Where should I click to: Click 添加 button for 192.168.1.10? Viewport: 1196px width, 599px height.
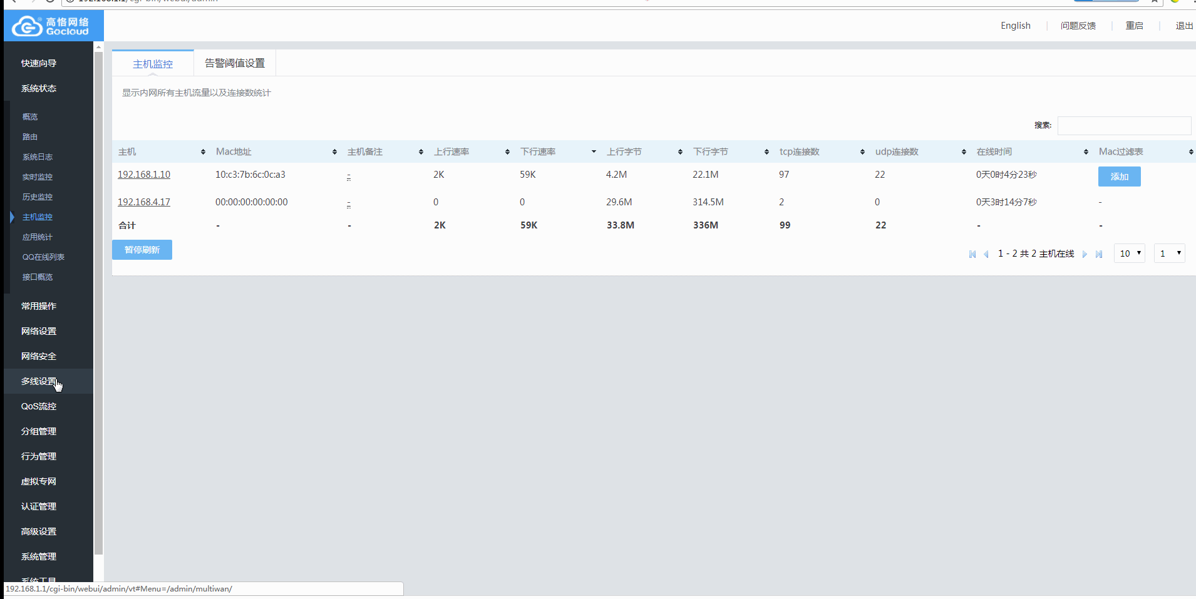tap(1120, 177)
